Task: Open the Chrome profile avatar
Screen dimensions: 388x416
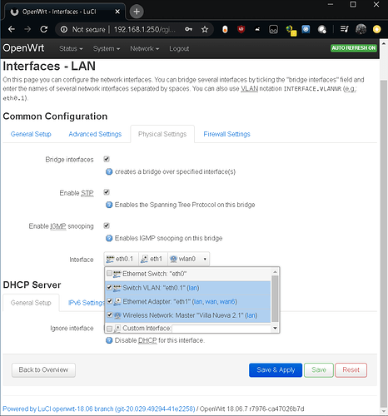Action: (361, 29)
